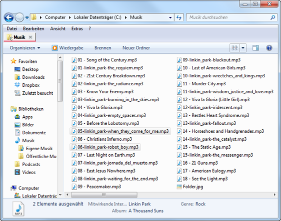281x221 pixels.
Task: Open the 'Eigene Musik' folder
Action: click(35, 148)
